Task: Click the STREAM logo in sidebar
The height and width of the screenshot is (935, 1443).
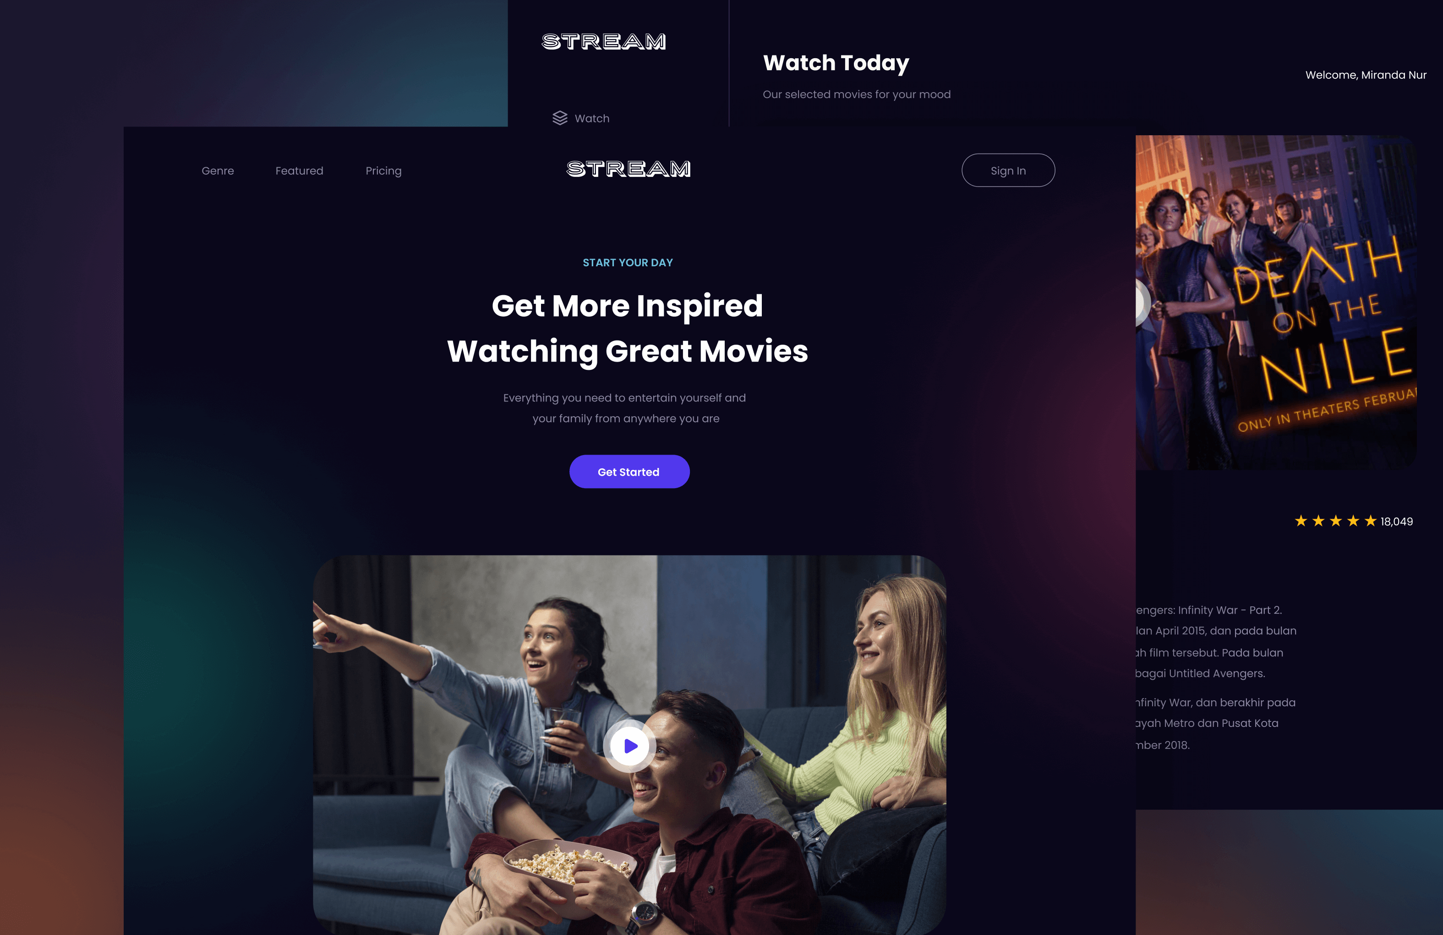Action: click(604, 40)
